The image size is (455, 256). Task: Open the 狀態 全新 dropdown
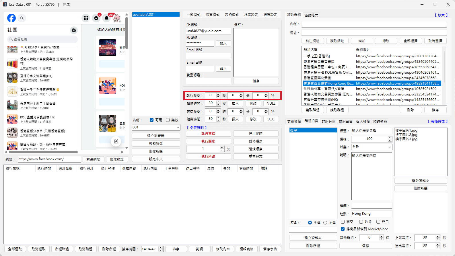point(390,147)
